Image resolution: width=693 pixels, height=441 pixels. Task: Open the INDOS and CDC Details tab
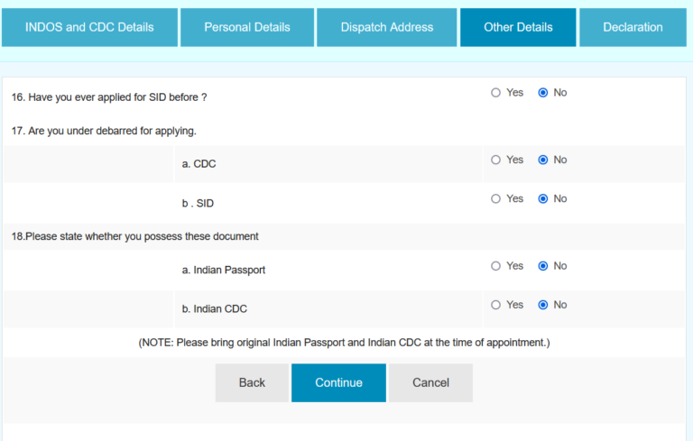point(89,27)
